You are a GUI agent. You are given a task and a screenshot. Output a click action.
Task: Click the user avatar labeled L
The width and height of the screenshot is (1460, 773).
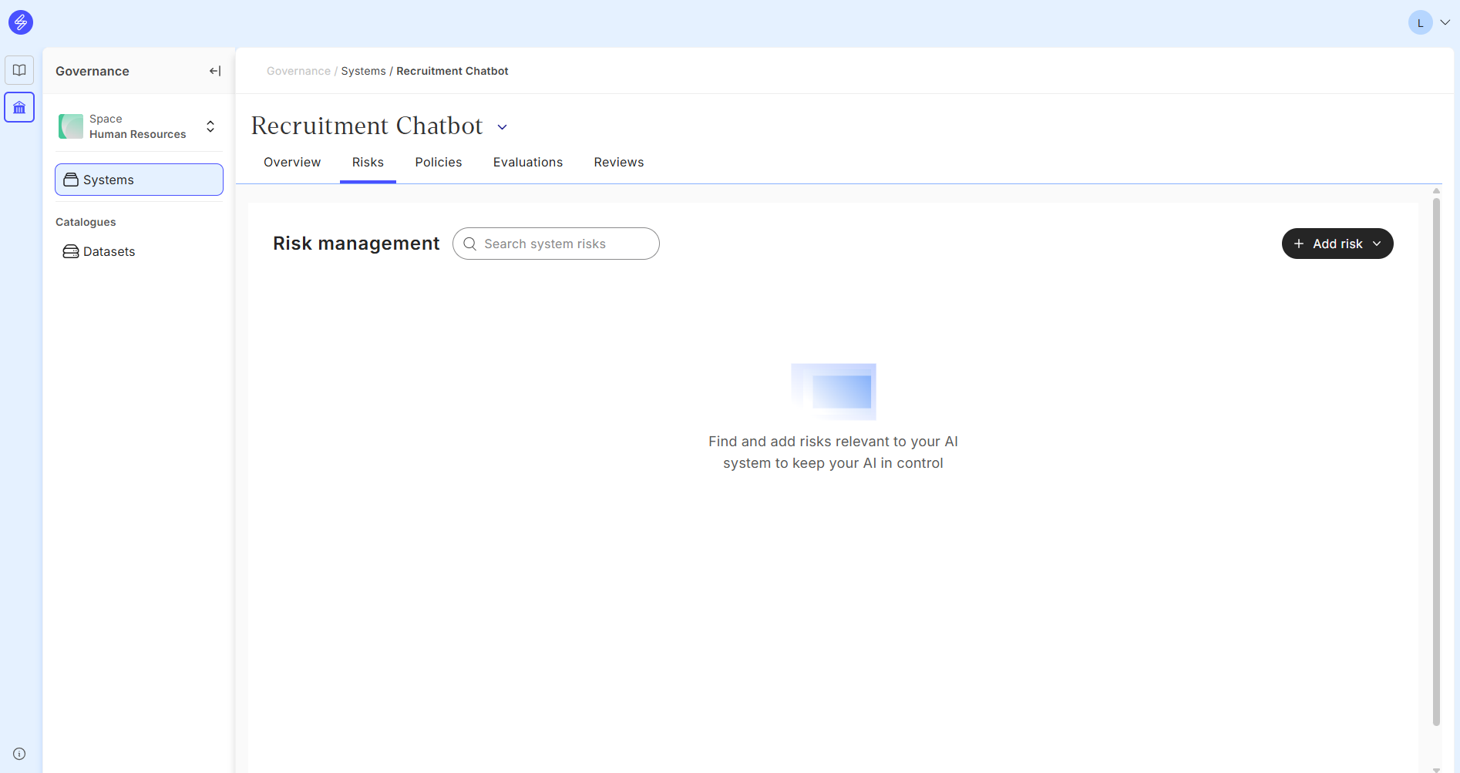point(1420,22)
